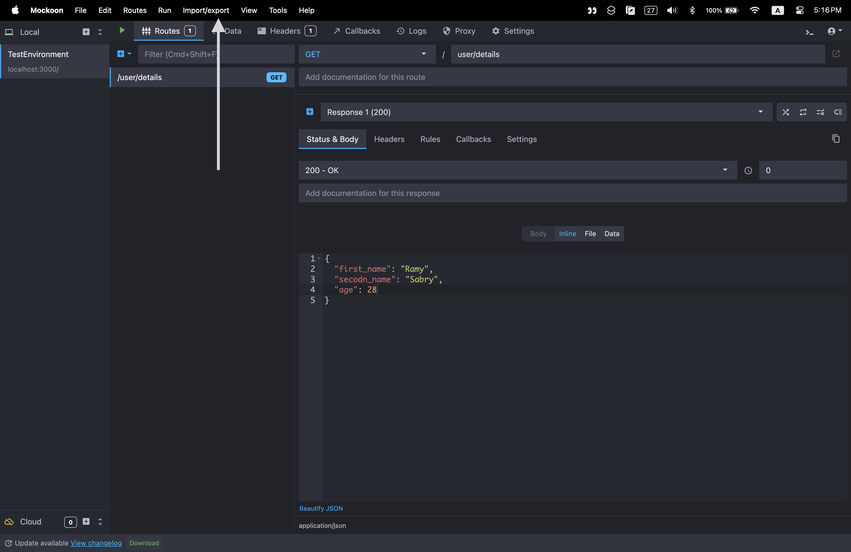This screenshot has height=552, width=851.
Task: Click the cloud sync status icon
Action: (x=9, y=522)
